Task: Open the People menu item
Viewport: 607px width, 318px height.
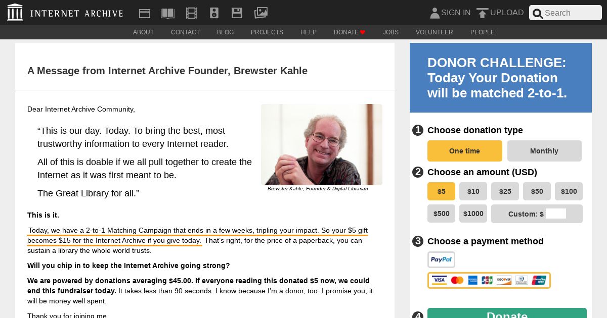Action: click(x=483, y=32)
